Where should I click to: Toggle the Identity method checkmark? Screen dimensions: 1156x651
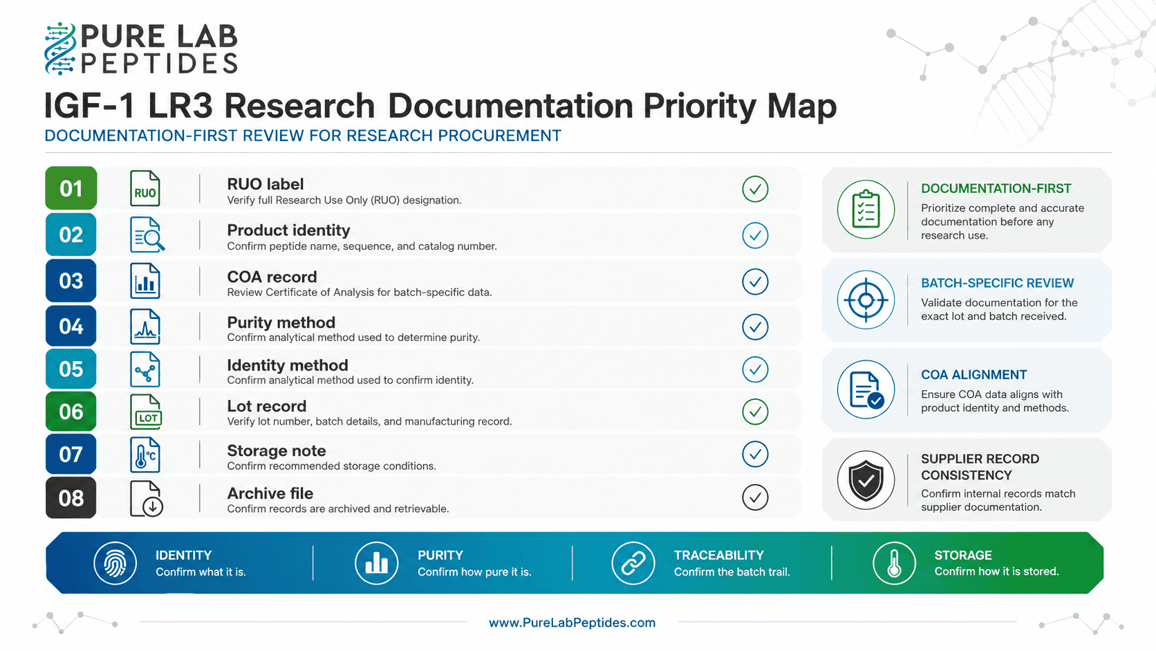[x=755, y=369]
